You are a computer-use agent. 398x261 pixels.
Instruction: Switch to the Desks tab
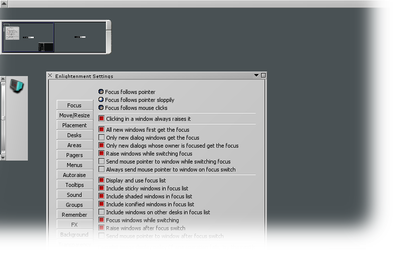(75, 135)
